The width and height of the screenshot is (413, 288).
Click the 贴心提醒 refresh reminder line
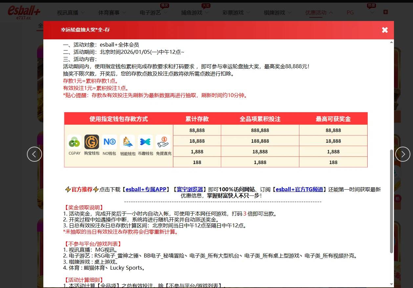click(x=156, y=95)
